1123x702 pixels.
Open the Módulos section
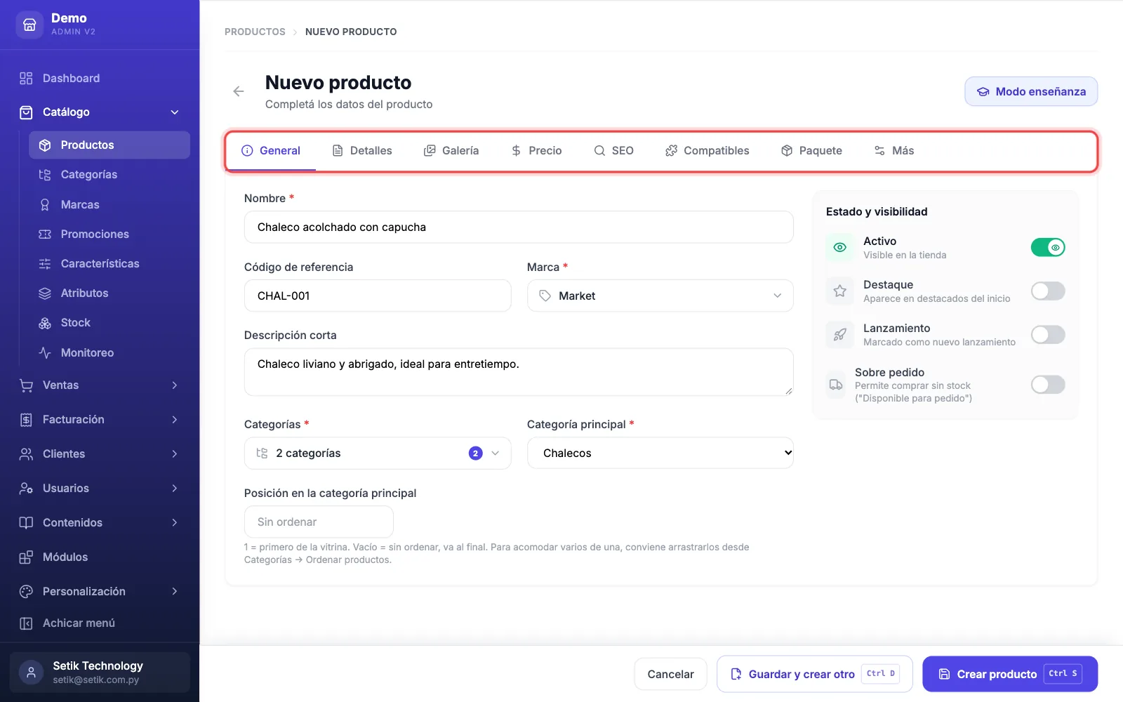tap(100, 557)
